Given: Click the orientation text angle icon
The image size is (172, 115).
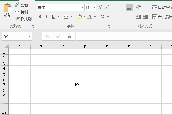Looking at the screenshot, I should pyautogui.click(x=139, y=7).
